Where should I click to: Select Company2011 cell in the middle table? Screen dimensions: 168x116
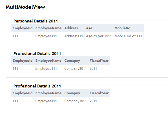coord(75,68)
